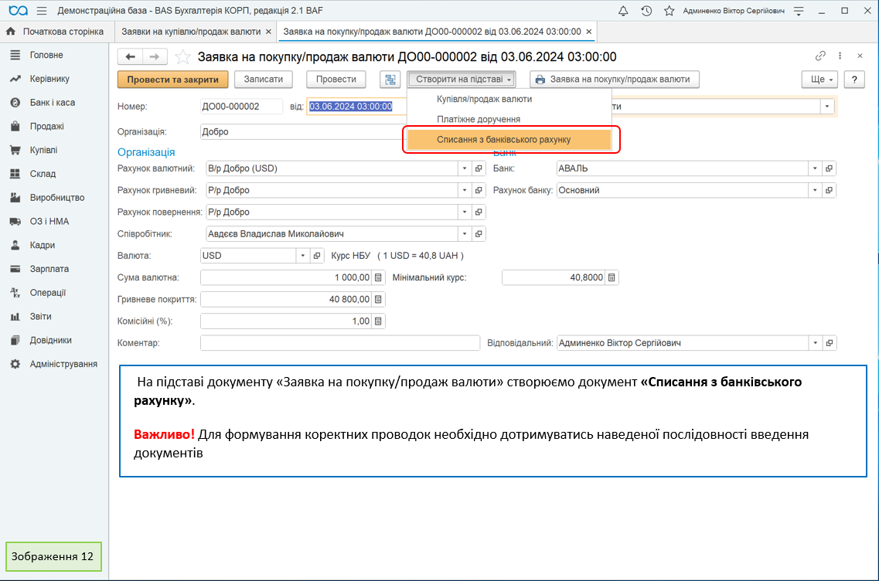Viewport: 879px width, 581px height.
Task: Click the Номер input field
Action: click(x=241, y=107)
